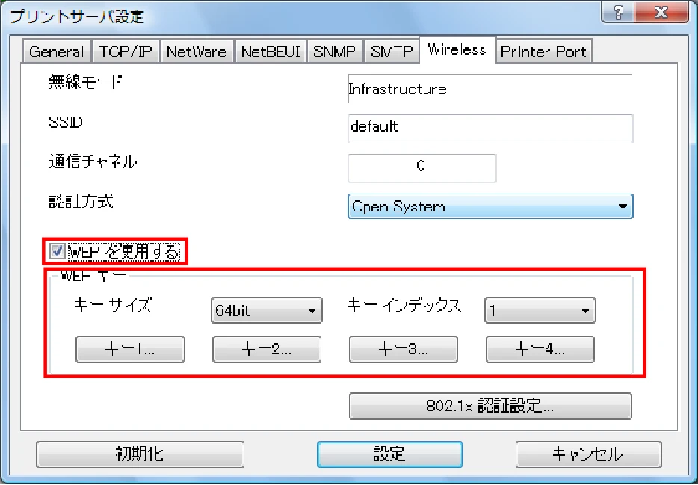Open the キー インデックス dropdown
The height and width of the screenshot is (485, 698).
click(540, 310)
